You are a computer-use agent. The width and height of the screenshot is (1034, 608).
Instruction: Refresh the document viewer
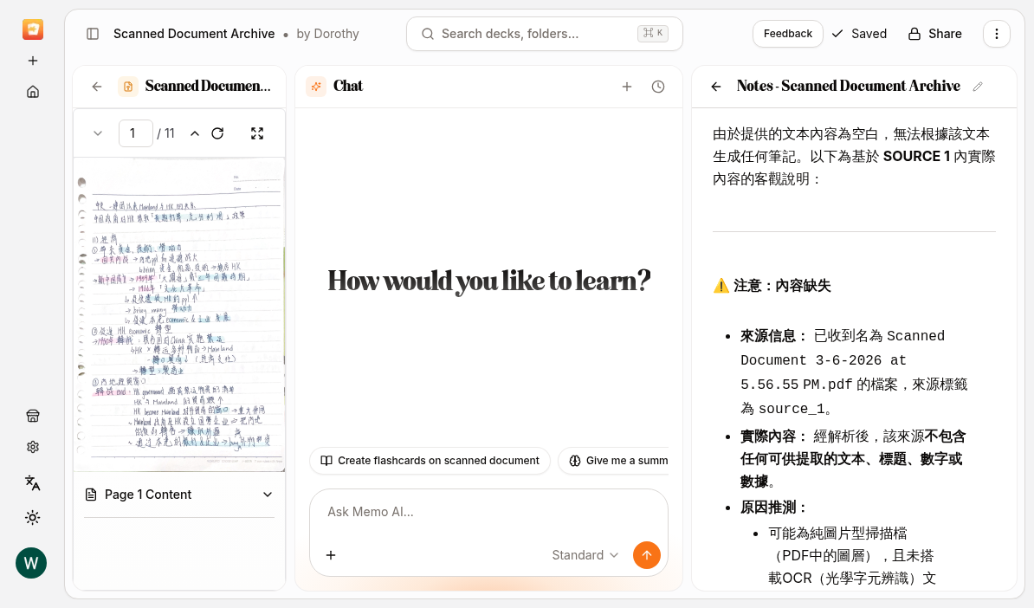pos(217,134)
